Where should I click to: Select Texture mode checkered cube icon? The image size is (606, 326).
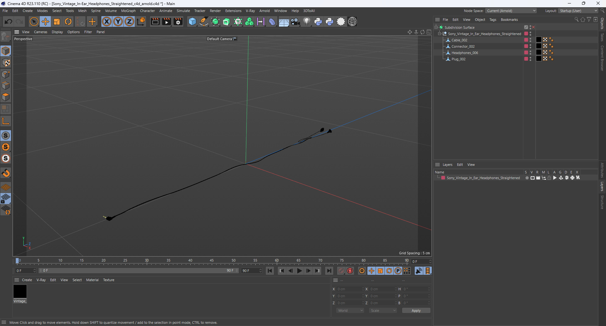point(6,63)
